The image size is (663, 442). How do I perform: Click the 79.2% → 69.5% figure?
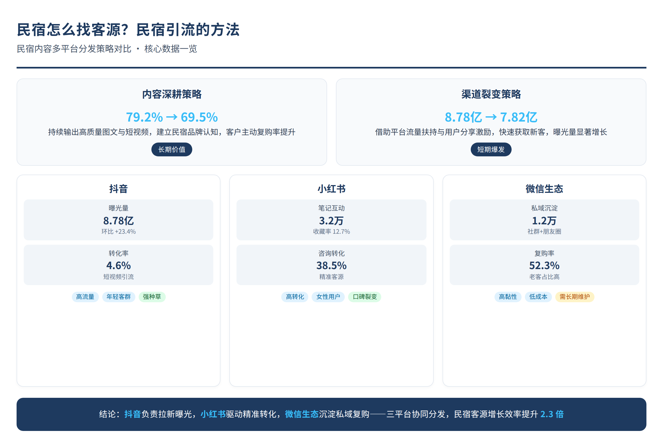click(172, 117)
